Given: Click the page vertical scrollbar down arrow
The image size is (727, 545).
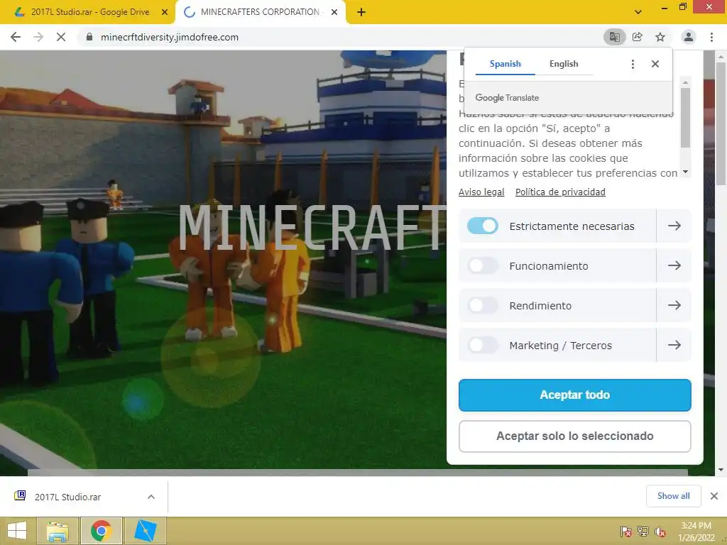Looking at the screenshot, I should click(721, 470).
